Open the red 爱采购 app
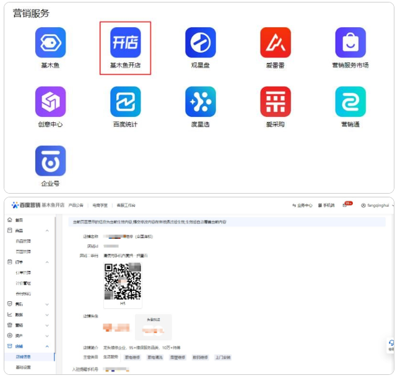The image size is (400, 378). (276, 101)
